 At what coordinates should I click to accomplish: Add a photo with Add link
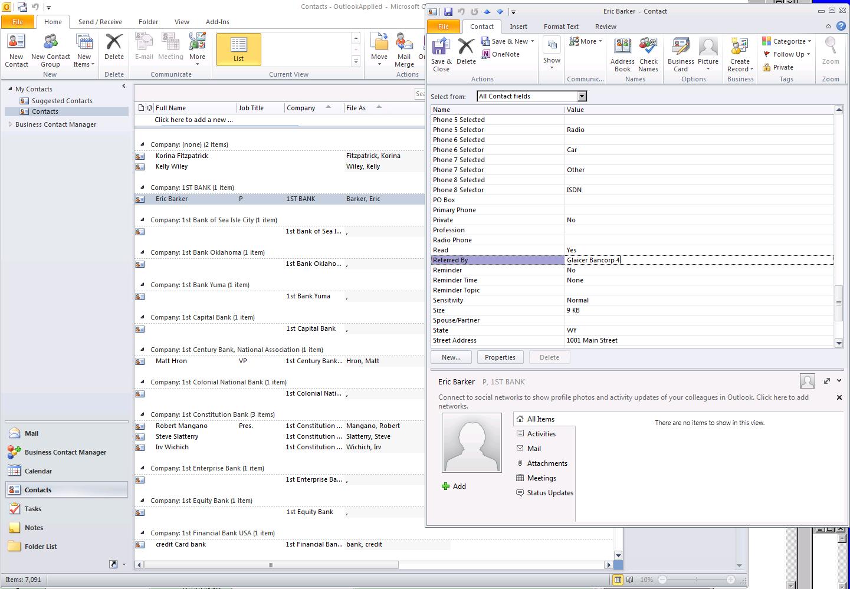tap(454, 486)
